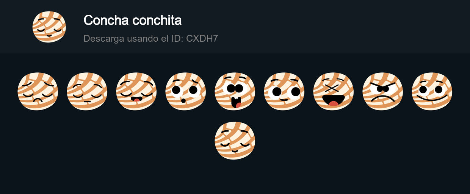Select the sleepy neutral-mouth concha sticker
This screenshot has height=194, width=470.
(87, 91)
